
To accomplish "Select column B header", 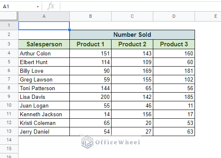I will pos(90,17).
